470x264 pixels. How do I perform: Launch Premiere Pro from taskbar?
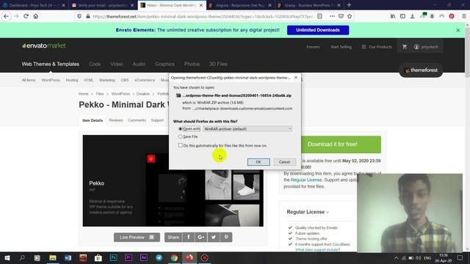129,257
